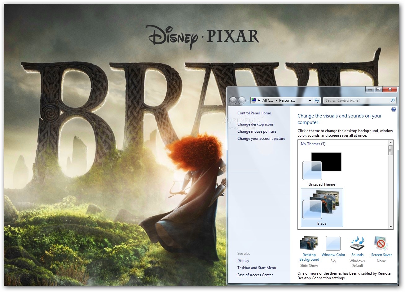Open the address bar history dropdown arrow
Screen dimensions: 405x292
(310, 100)
